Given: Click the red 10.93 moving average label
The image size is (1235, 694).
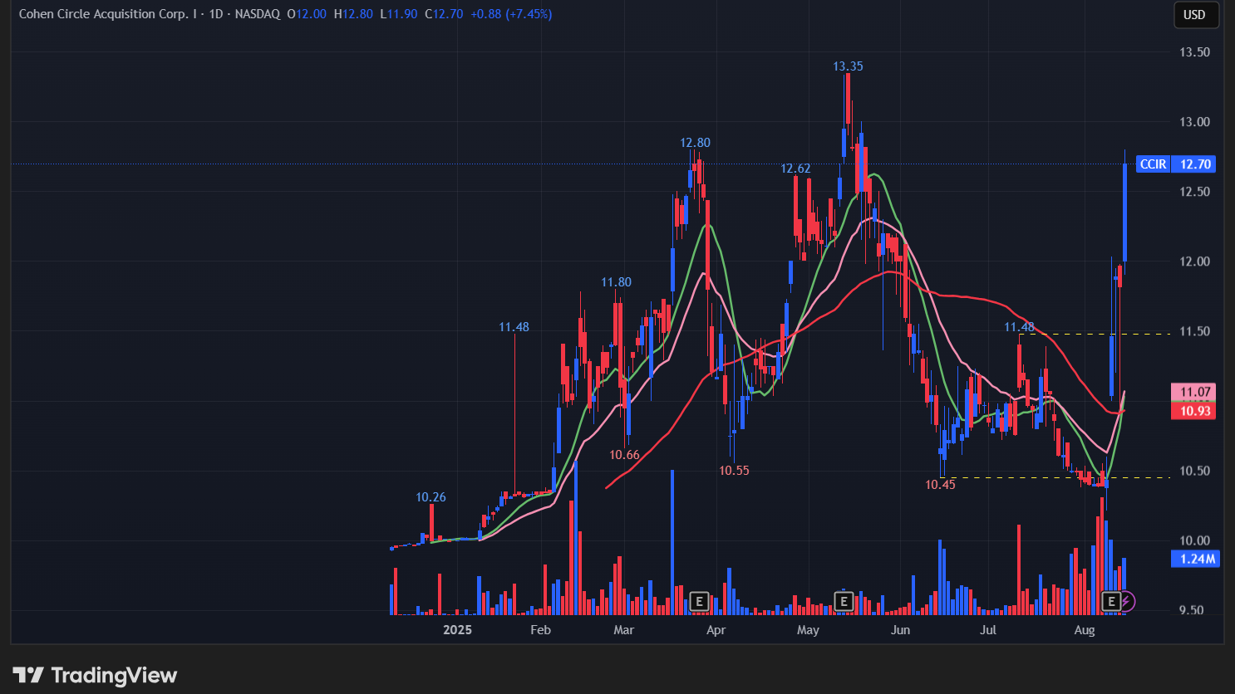Looking at the screenshot, I should click(x=1194, y=411).
